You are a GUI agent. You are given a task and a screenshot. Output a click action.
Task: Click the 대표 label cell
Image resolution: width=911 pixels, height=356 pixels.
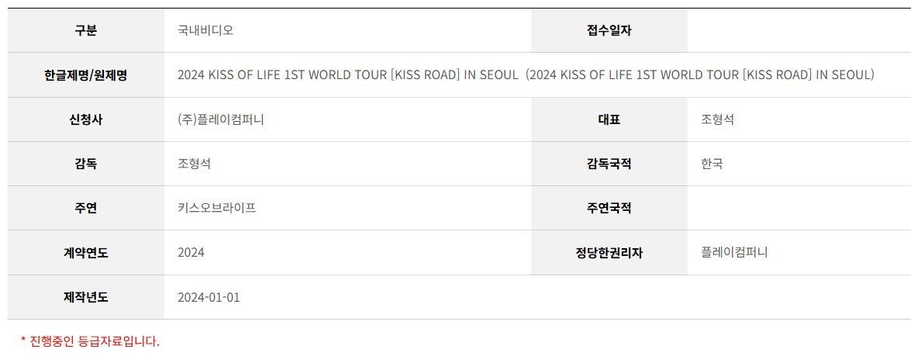609,119
